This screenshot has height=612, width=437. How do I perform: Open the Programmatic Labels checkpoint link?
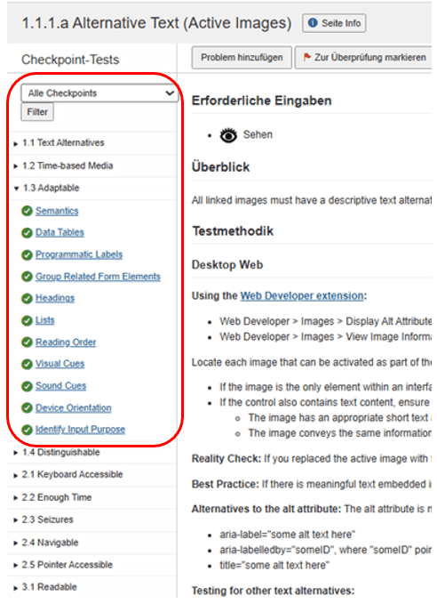pos(79,254)
